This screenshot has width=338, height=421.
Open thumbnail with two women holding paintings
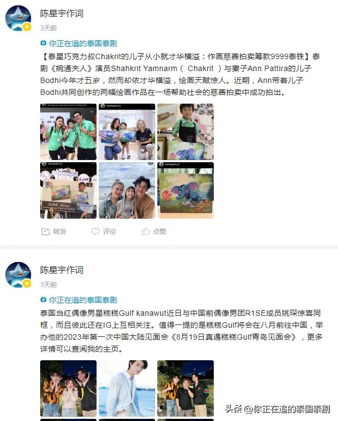[127, 132]
